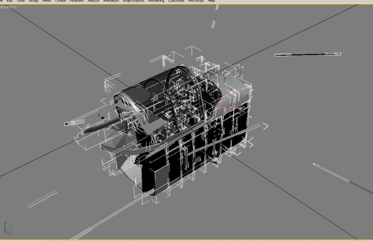Open the Edit menu
The height and width of the screenshot is (241, 373).
coord(9,1)
